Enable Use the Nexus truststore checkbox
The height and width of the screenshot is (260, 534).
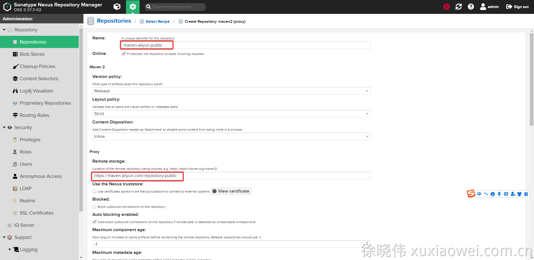[x=95, y=191]
